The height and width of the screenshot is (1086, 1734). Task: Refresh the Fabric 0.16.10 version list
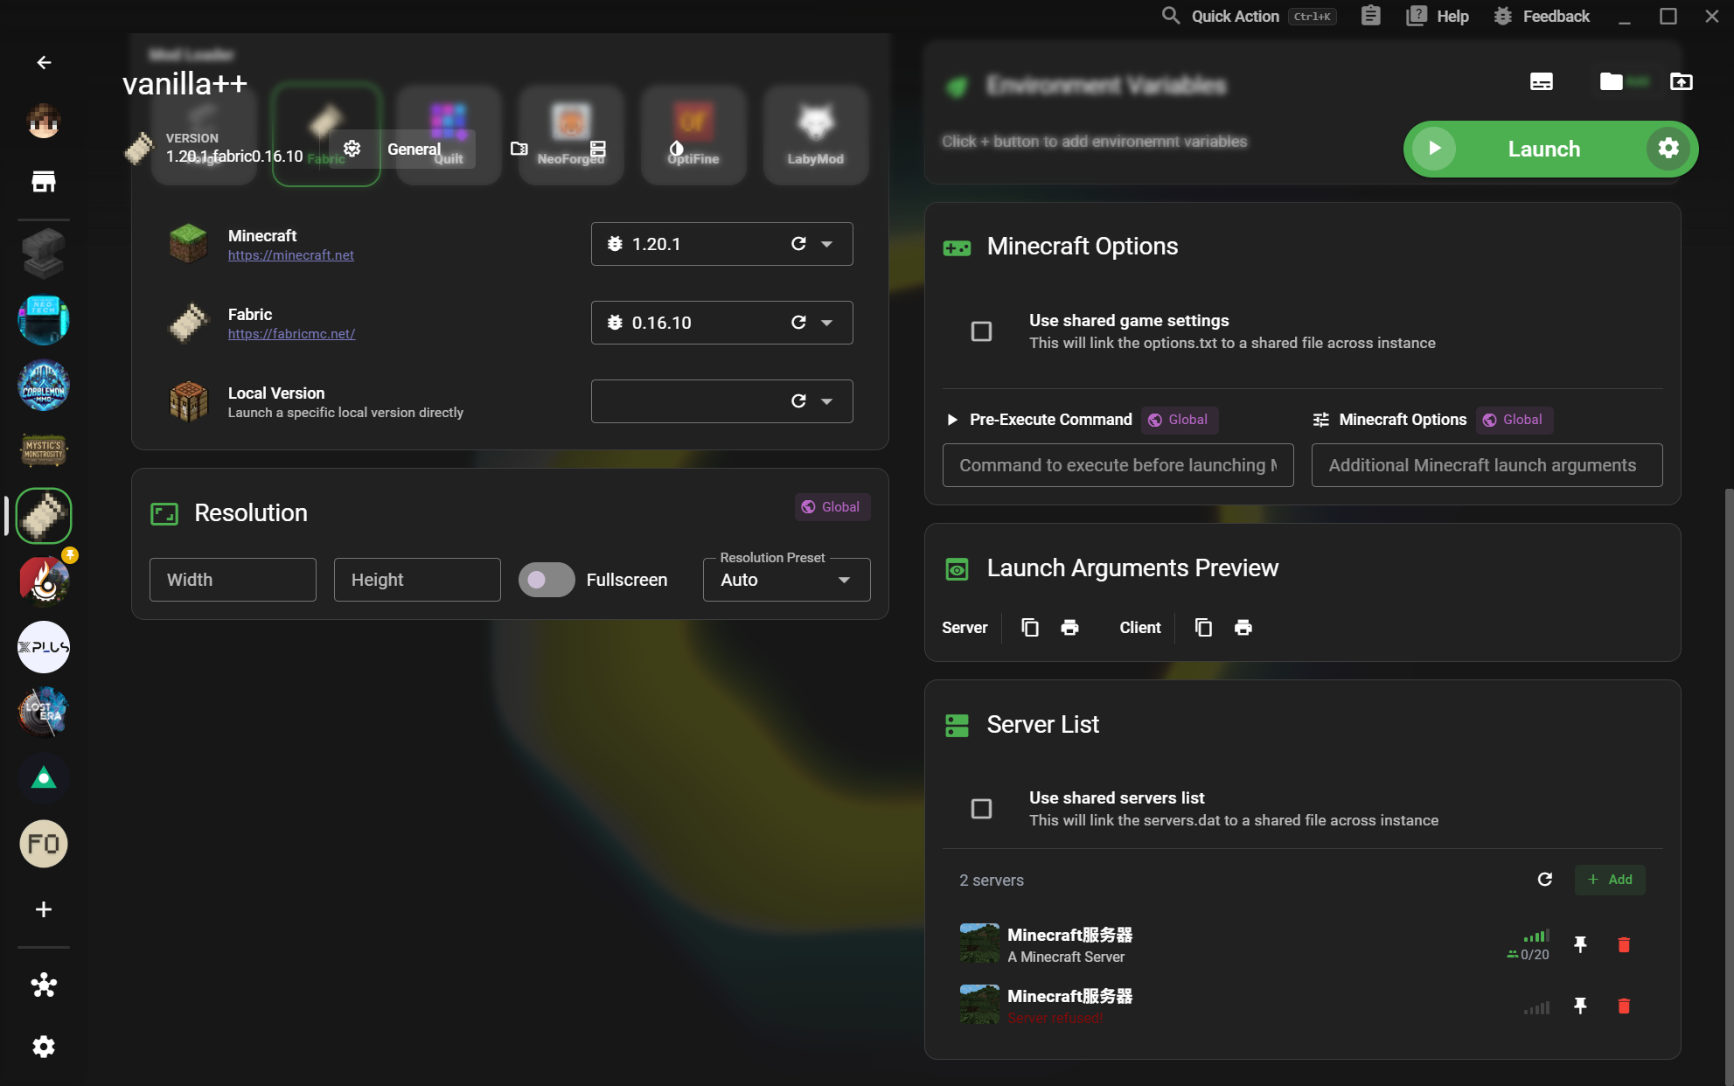coord(798,323)
